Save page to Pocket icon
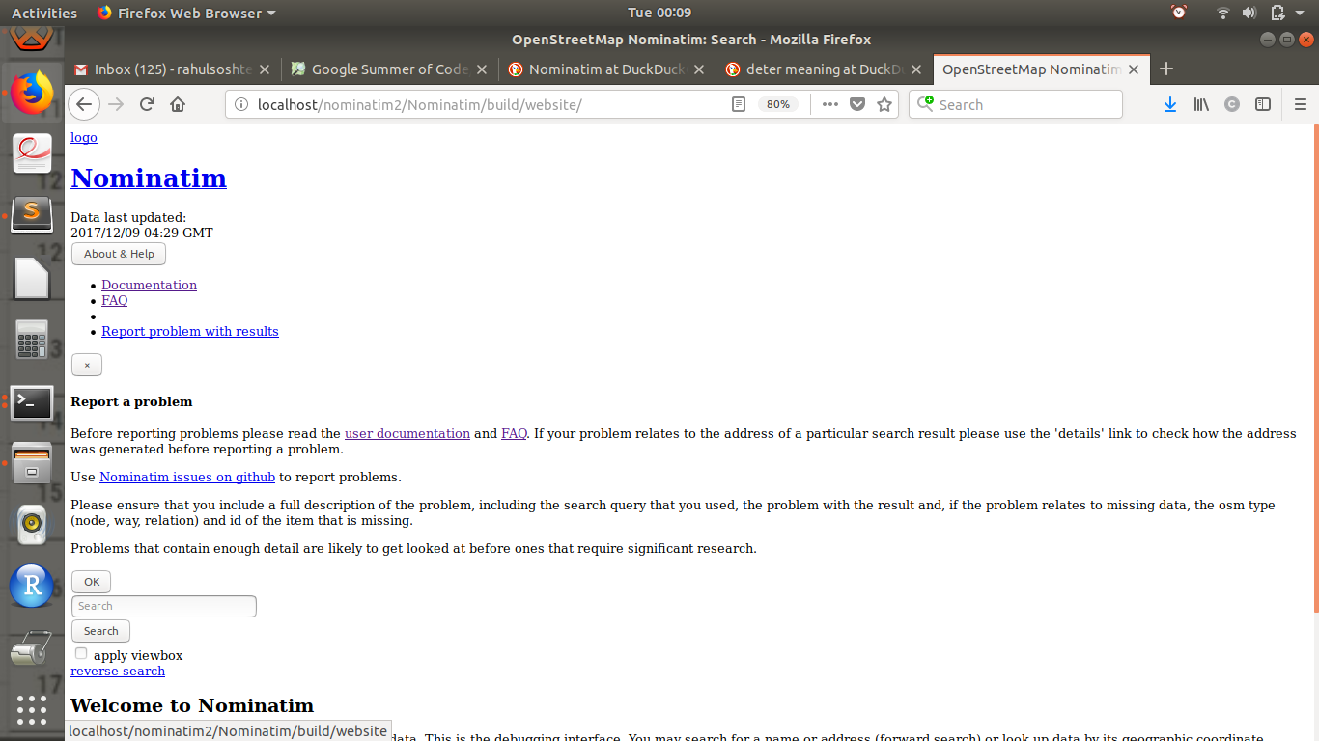 [857, 104]
